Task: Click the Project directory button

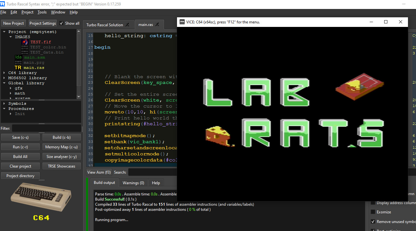Action: [20, 176]
